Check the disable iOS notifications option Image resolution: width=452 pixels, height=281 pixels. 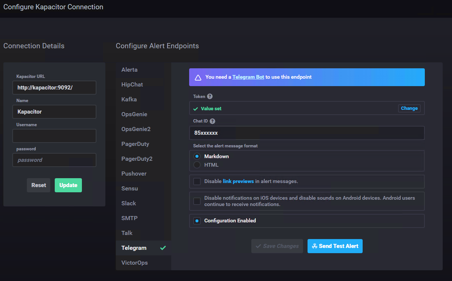pos(197,201)
